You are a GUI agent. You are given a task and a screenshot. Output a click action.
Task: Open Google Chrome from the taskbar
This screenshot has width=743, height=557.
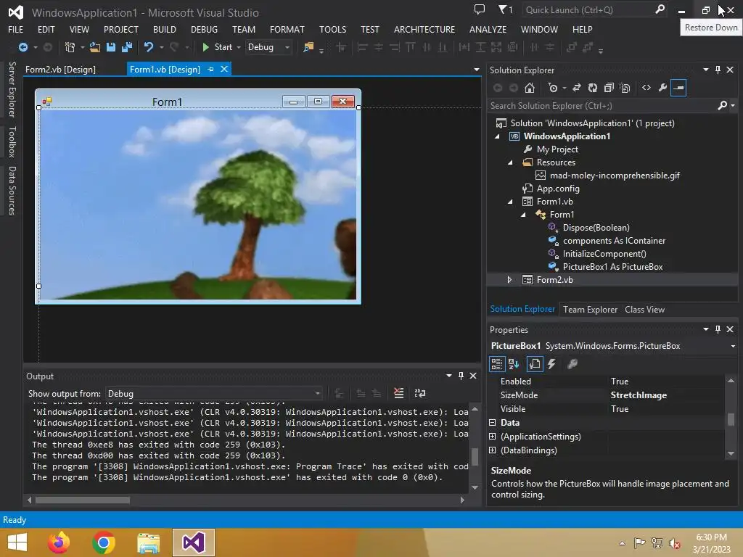click(104, 542)
